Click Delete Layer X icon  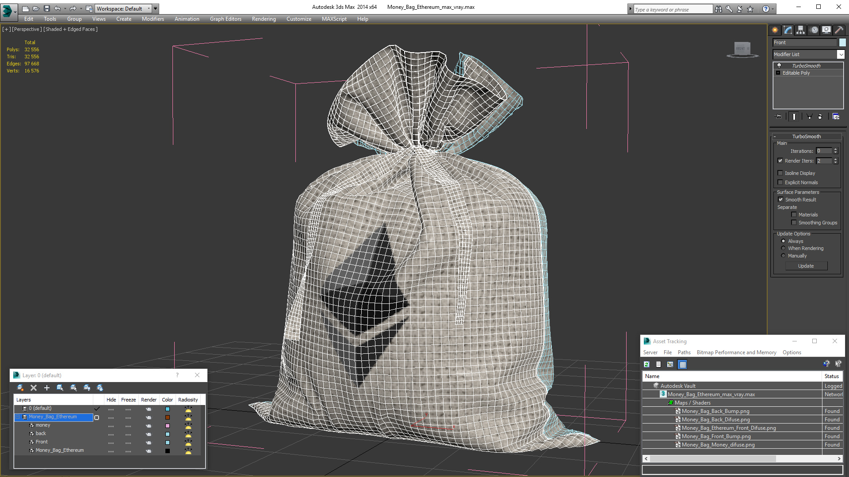click(x=34, y=388)
